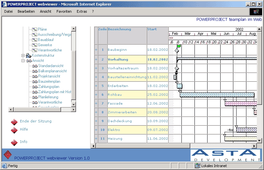The height and width of the screenshot is (170, 264).
Task: Click the Kostenstruktur tree node icon
Action: click(x=28, y=55)
